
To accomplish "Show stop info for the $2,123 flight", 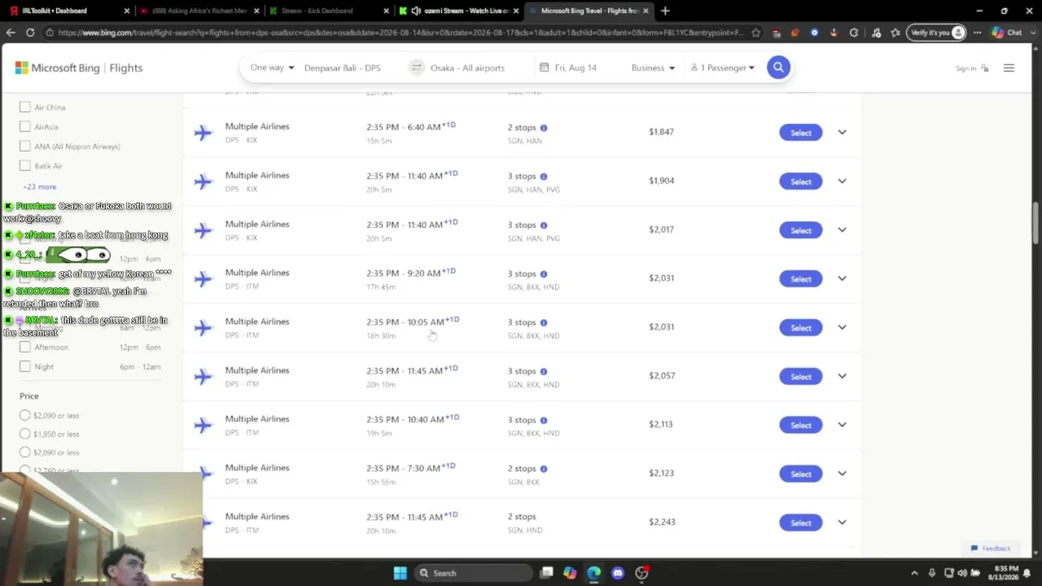I will 544,469.
